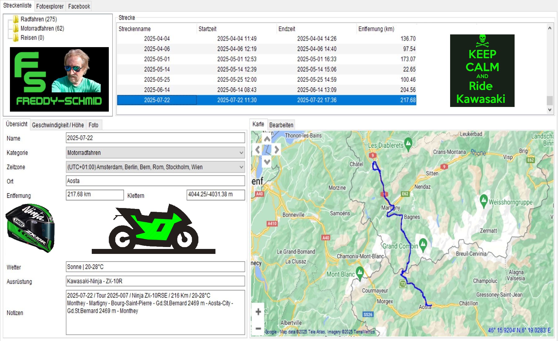Select track row 2025-05-25
558x341 pixels.
click(267, 80)
